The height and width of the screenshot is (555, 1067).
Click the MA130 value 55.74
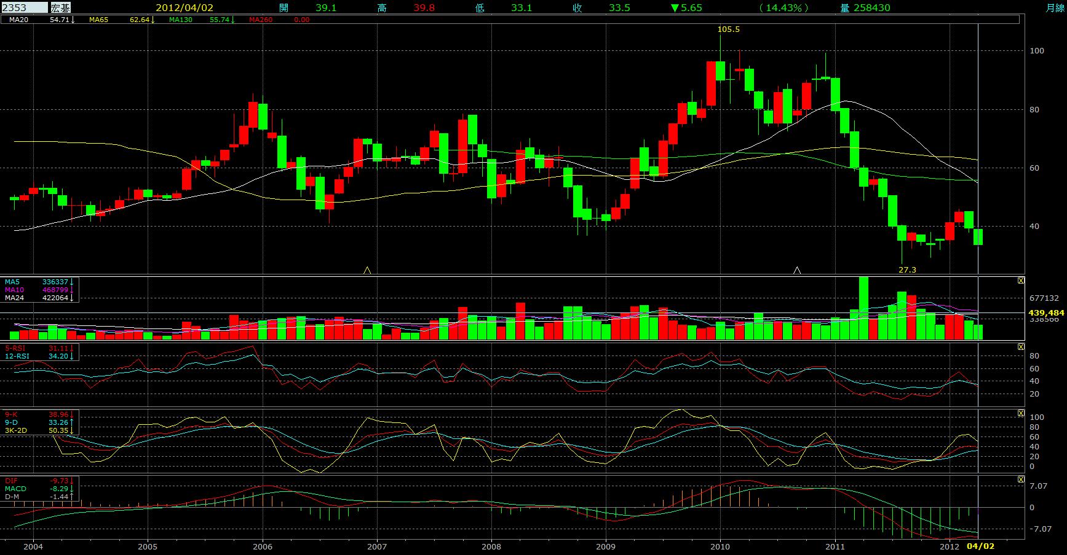220,20
